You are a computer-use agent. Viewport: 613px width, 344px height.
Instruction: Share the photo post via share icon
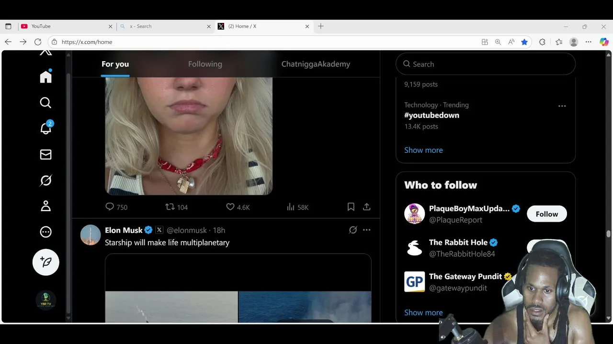click(x=367, y=207)
